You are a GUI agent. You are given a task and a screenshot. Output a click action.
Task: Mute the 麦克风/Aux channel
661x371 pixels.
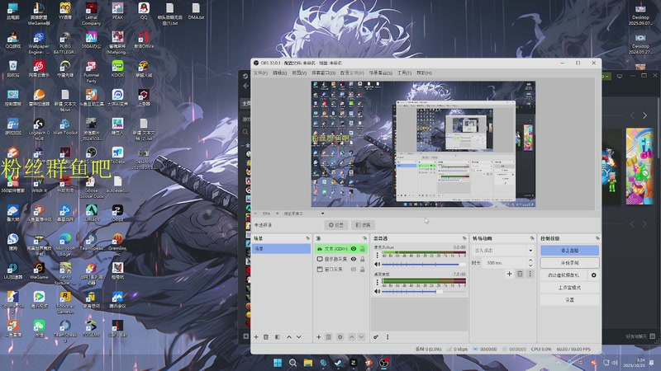click(378, 264)
